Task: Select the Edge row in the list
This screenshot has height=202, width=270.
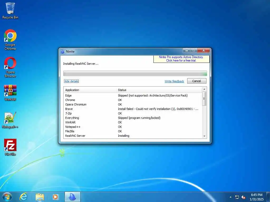Action: tap(133, 95)
